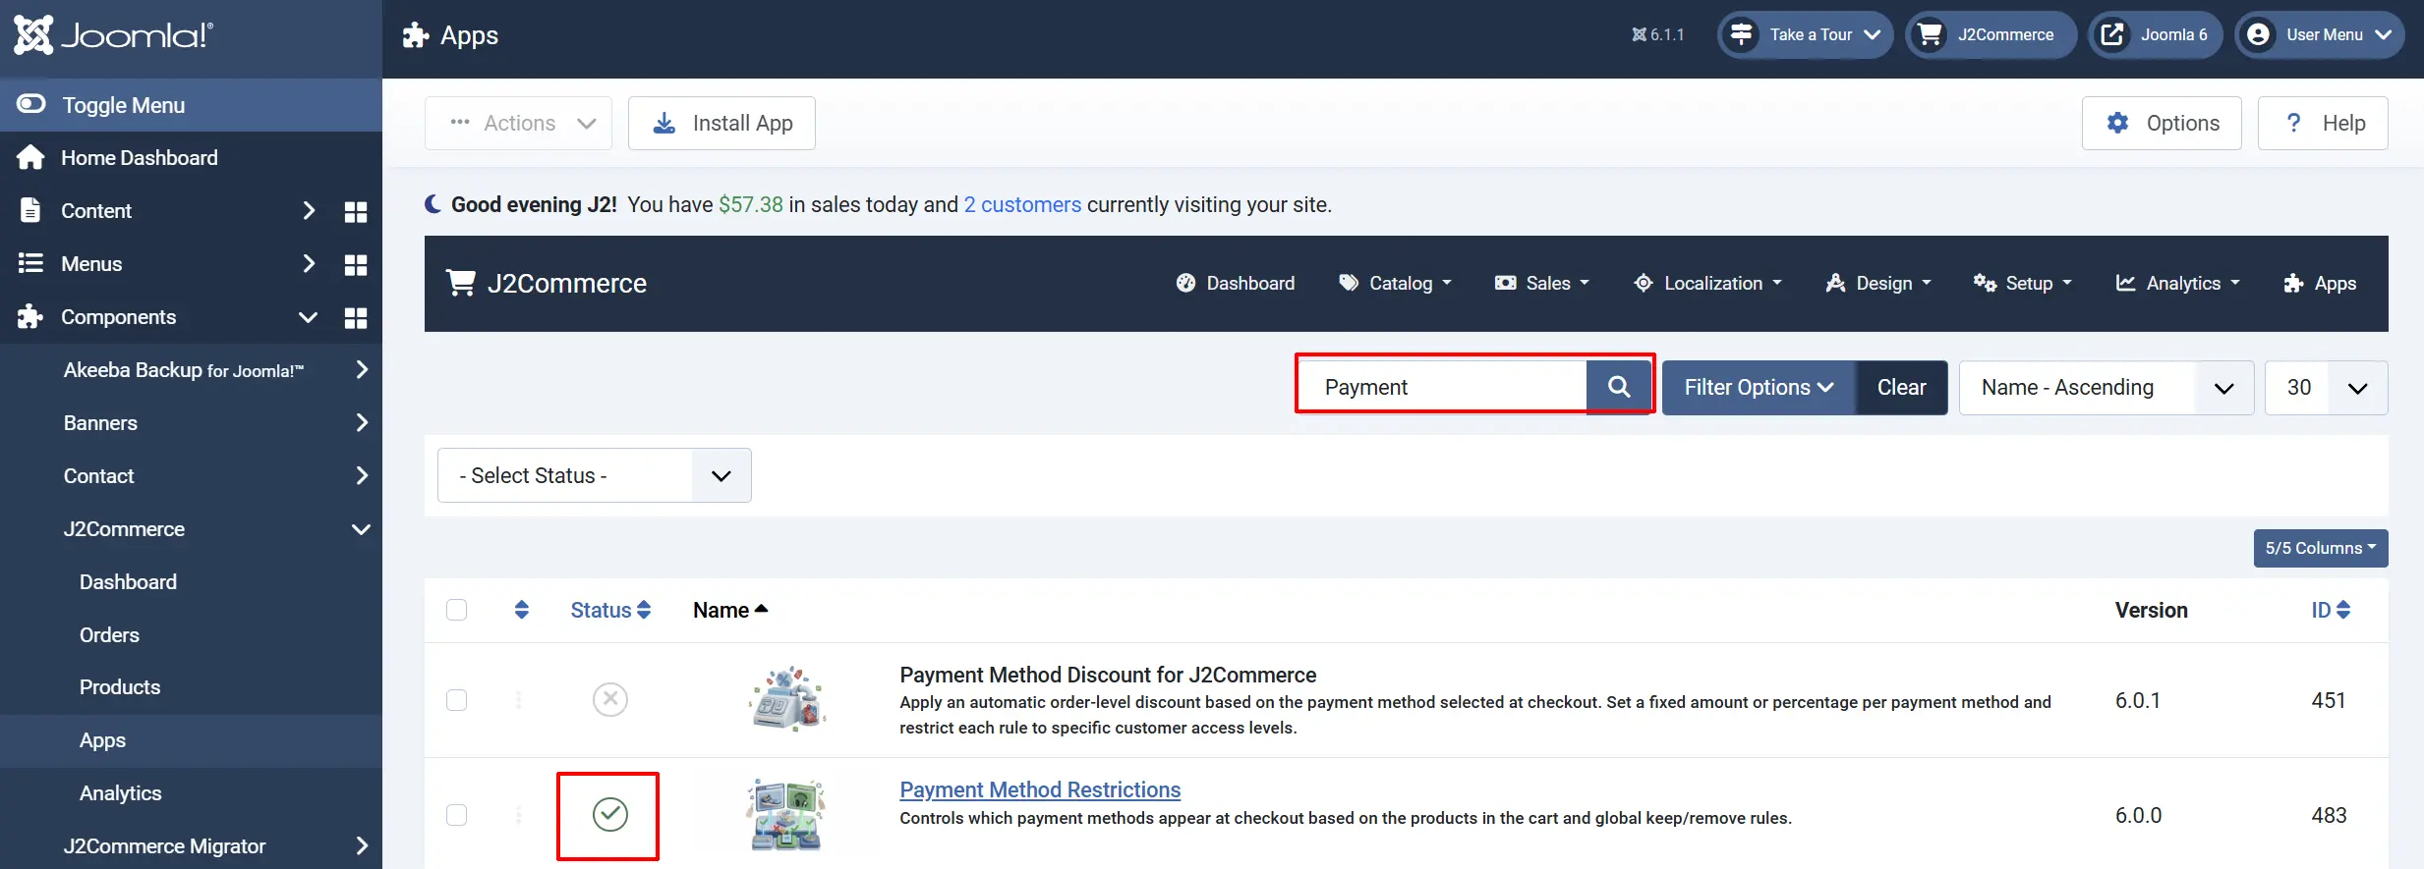Open the Components dashboard grid icon

click(x=356, y=317)
